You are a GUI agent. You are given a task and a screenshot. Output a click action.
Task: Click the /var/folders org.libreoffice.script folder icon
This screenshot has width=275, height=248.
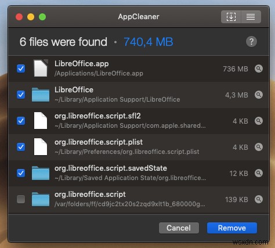[41, 199]
